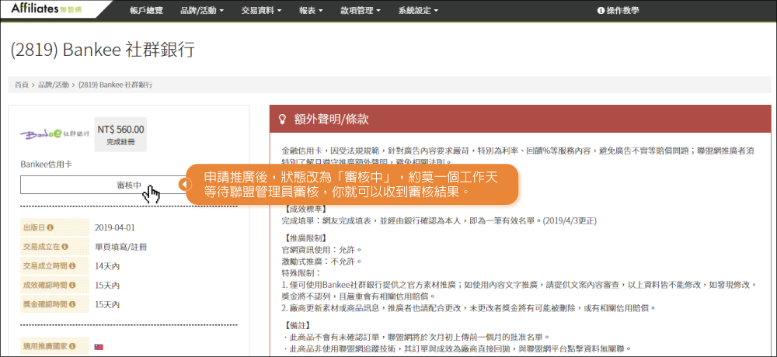
Task: Click the Bankee 社群銀行 brand logo
Action: coord(55,133)
